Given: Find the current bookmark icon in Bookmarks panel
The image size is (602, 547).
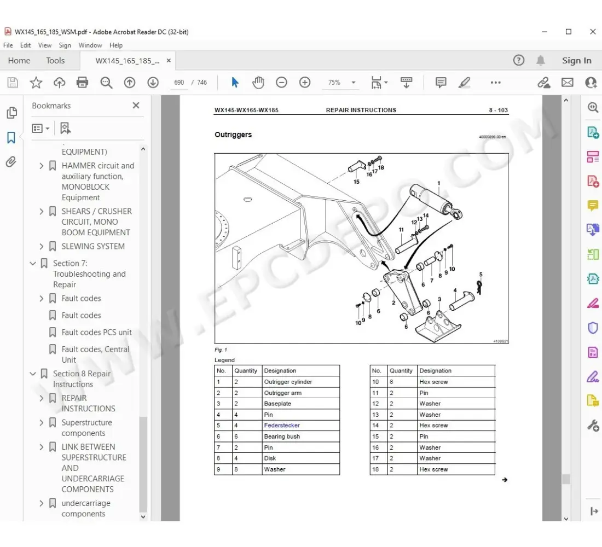Looking at the screenshot, I should tap(65, 128).
